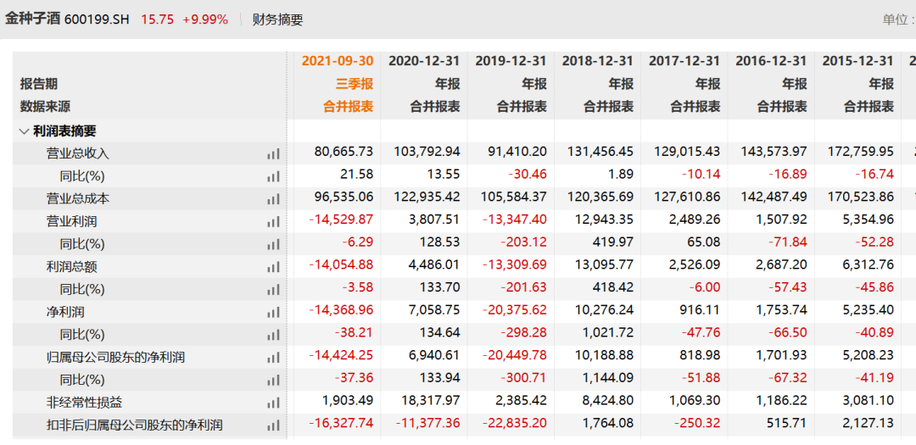Screen dimensions: 916x445
Task: Select the 2018-12-31 report column header
Action: pyautogui.click(x=598, y=61)
